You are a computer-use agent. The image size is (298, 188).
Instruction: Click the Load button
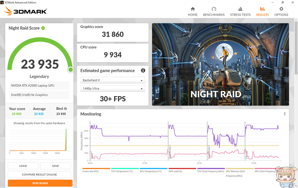pyautogui.click(x=23, y=166)
